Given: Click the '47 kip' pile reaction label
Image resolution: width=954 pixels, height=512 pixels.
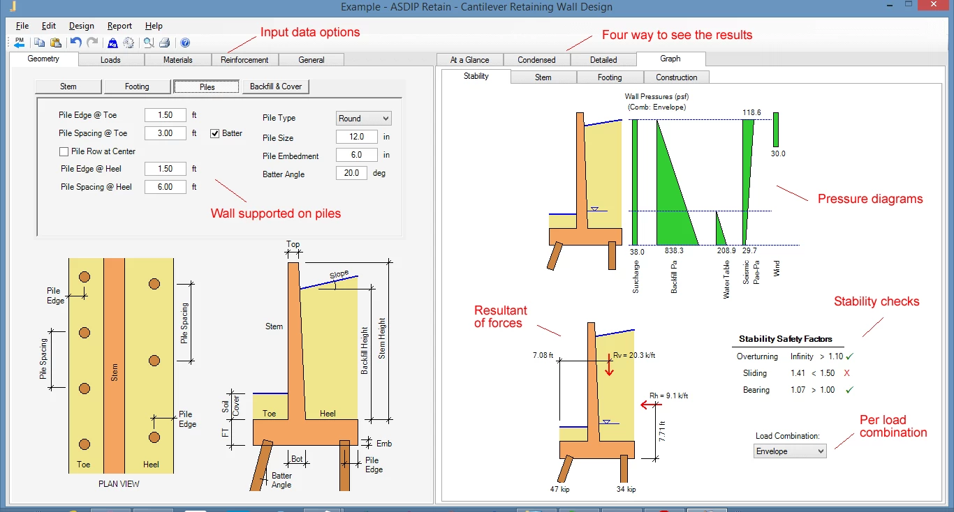Looking at the screenshot, I should pyautogui.click(x=560, y=490).
